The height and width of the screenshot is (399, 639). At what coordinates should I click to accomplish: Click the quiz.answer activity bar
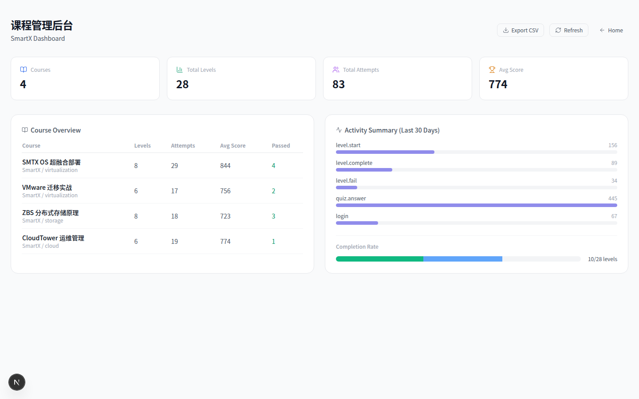point(476,205)
